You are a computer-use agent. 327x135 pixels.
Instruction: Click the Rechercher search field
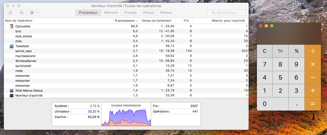click(x=227, y=13)
